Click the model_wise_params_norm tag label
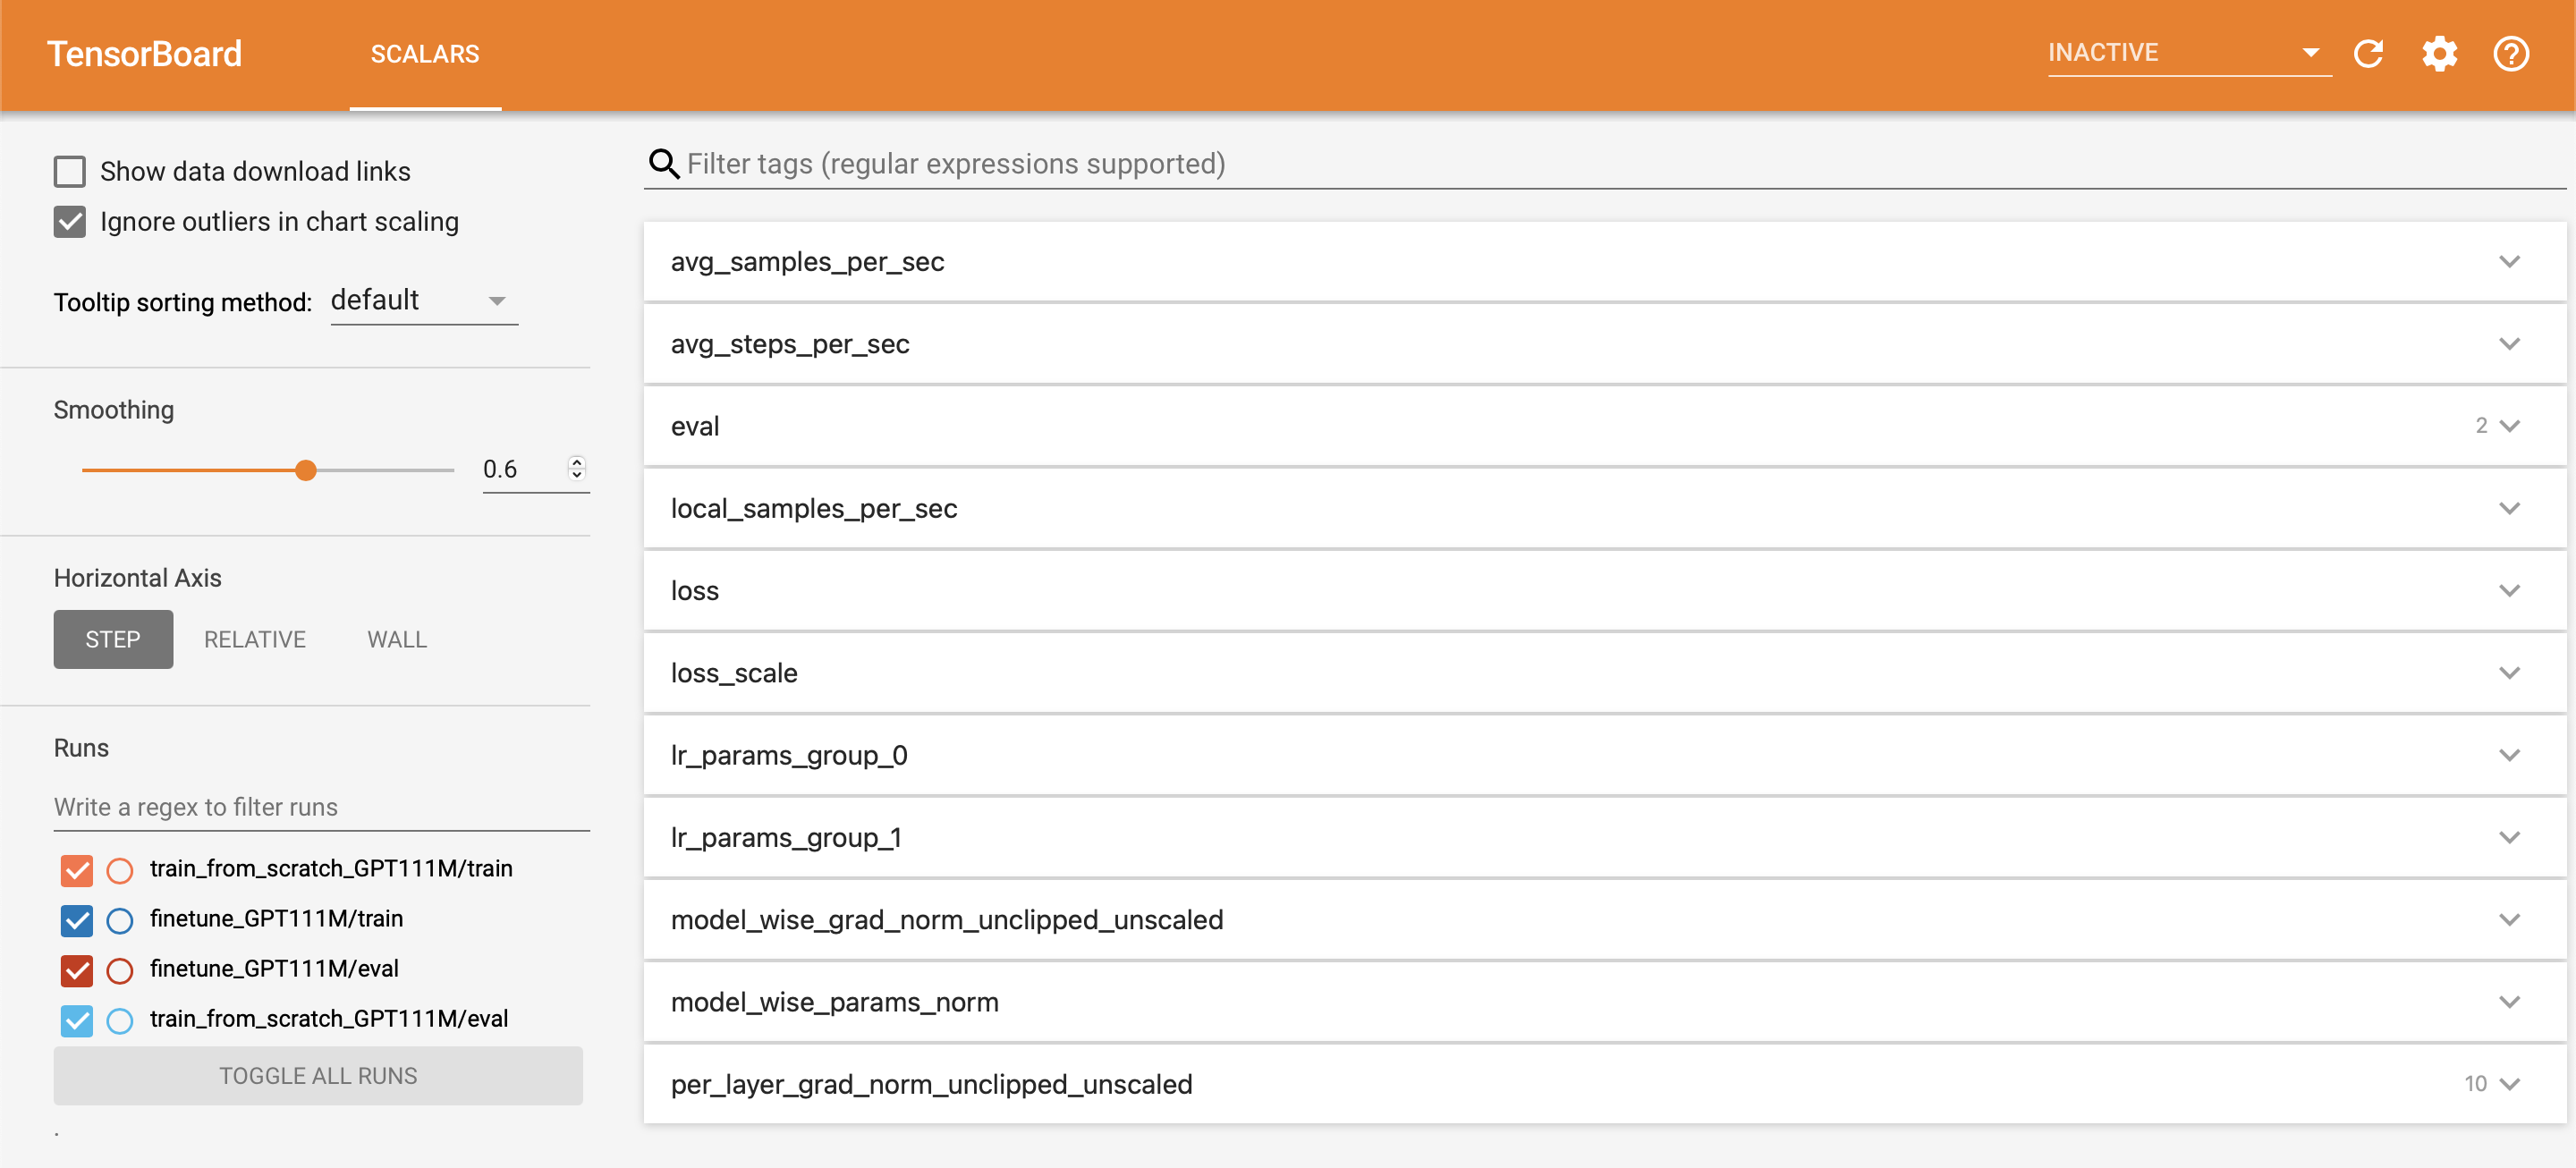The image size is (2576, 1168). 834,1002
